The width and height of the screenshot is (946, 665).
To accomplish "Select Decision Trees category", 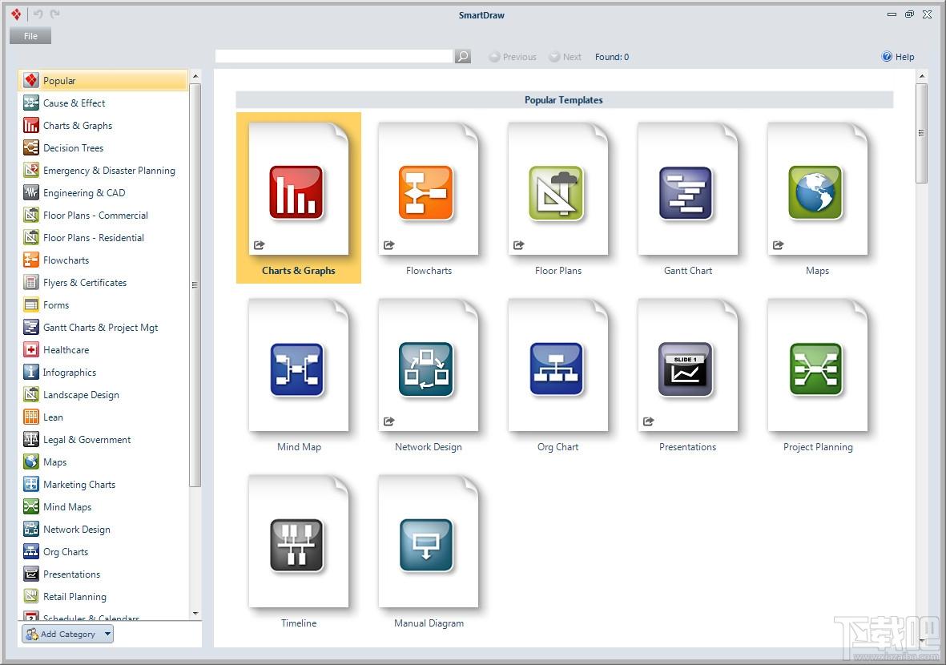I will point(103,148).
